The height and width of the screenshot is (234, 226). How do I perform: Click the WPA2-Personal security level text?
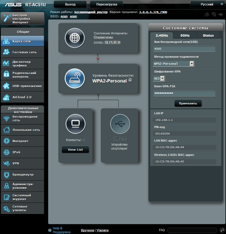click(110, 81)
